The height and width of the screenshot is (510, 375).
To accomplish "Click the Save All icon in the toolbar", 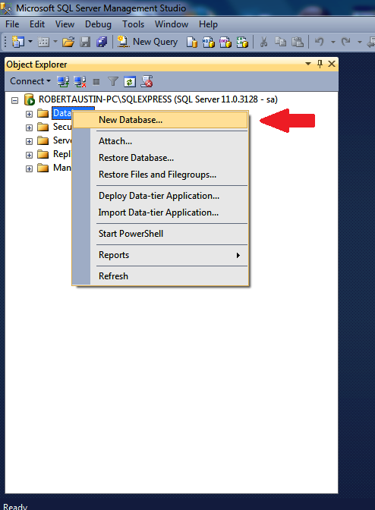I will pyautogui.click(x=102, y=42).
